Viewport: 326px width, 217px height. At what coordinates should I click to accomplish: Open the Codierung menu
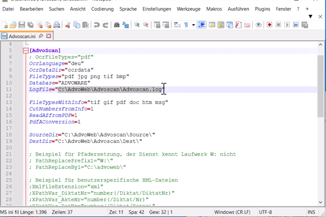(x=102, y=9)
